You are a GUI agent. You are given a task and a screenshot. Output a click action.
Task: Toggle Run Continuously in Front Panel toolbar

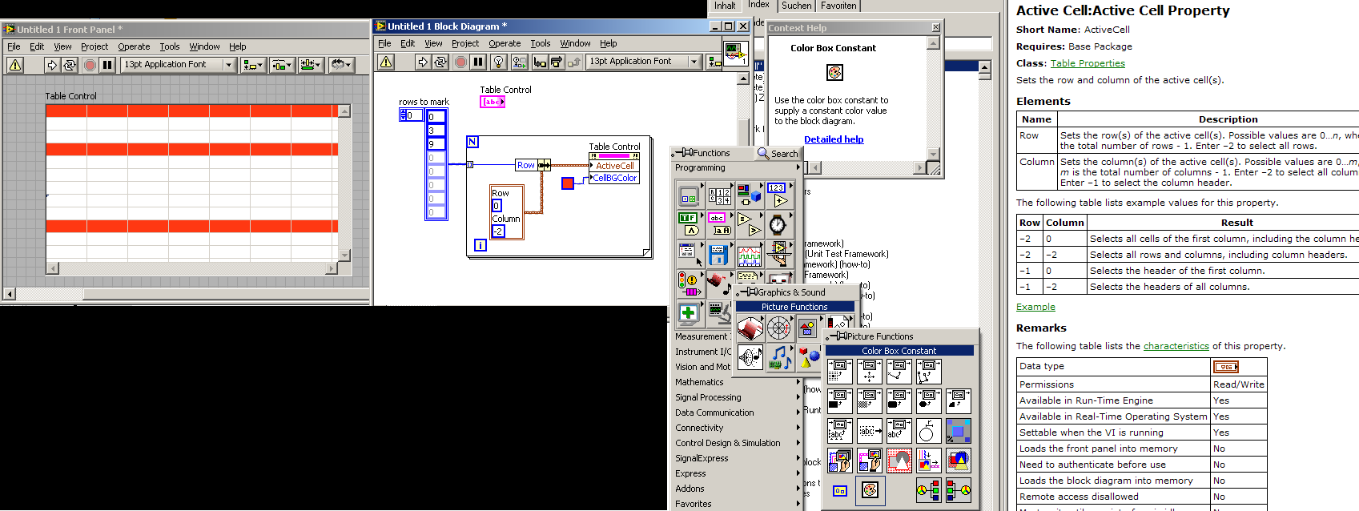point(70,65)
